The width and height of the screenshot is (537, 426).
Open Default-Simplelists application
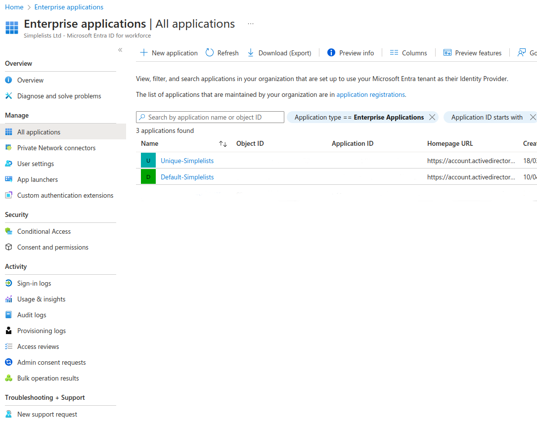187,177
